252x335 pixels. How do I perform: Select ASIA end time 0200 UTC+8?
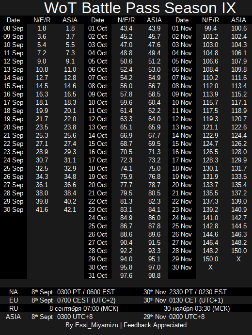pos(187,317)
